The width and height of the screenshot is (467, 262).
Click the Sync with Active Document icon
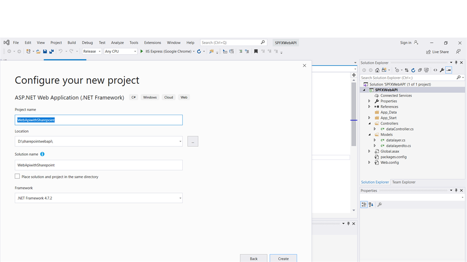[406, 70]
